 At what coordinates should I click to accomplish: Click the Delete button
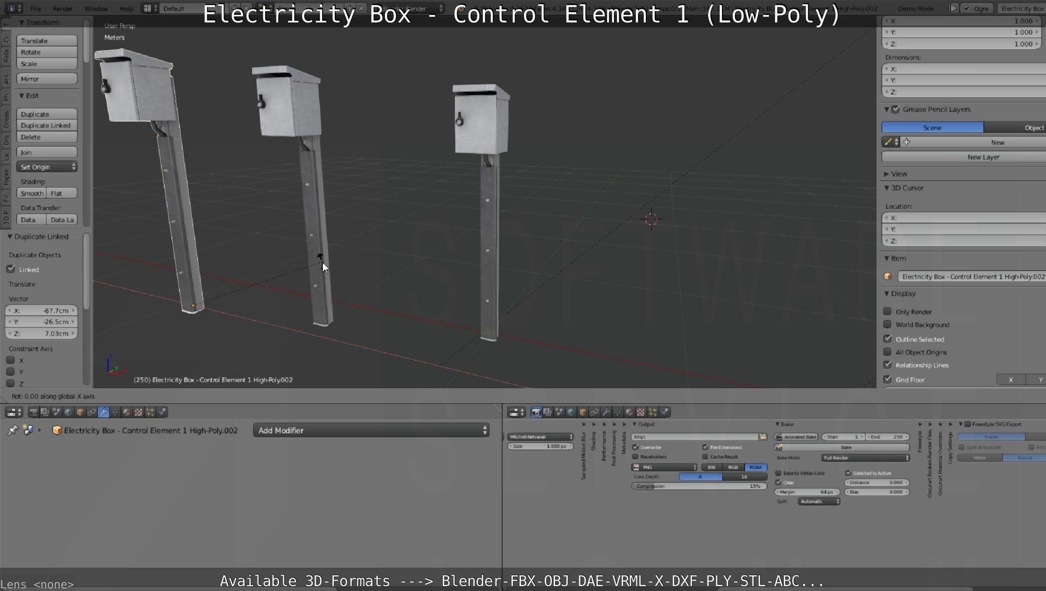click(x=47, y=137)
